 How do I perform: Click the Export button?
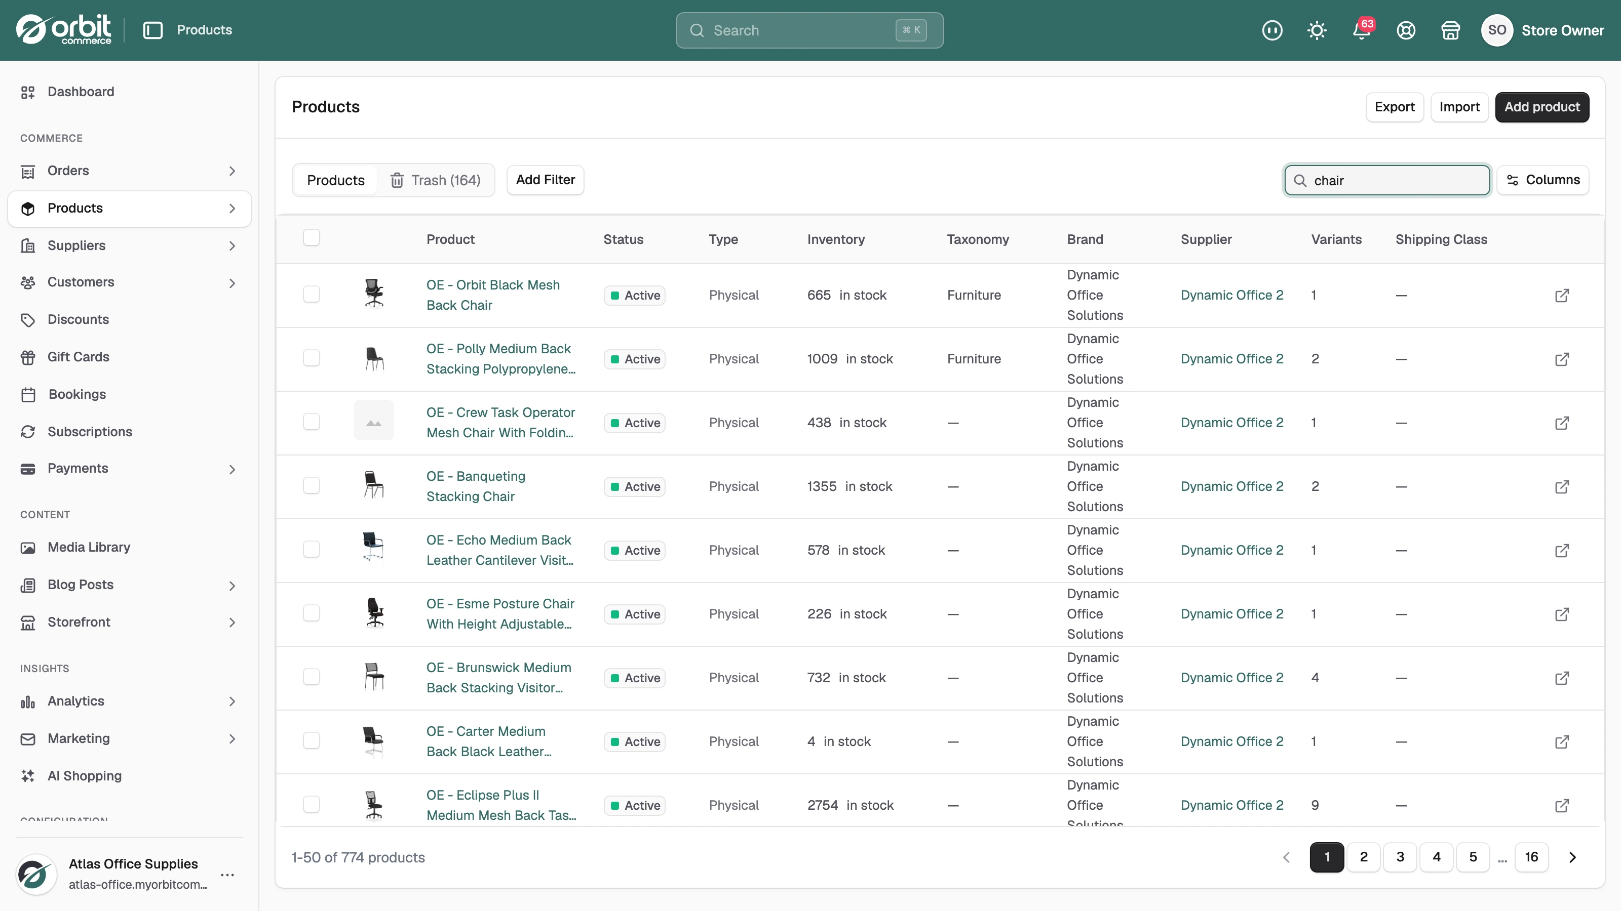1395,107
